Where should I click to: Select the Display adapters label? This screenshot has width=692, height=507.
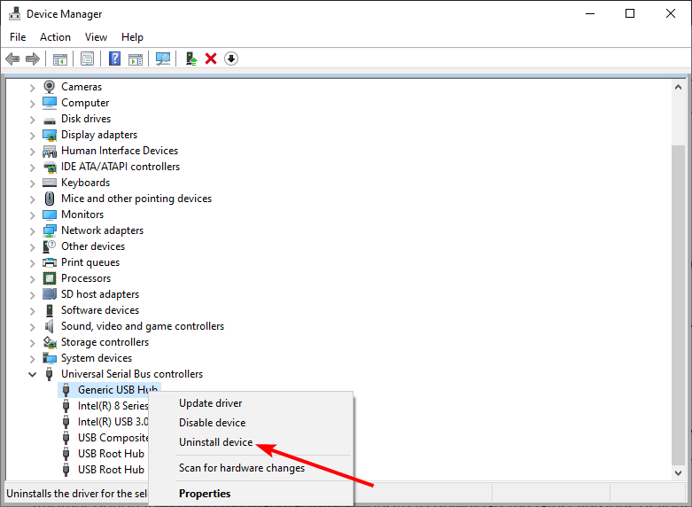click(99, 135)
